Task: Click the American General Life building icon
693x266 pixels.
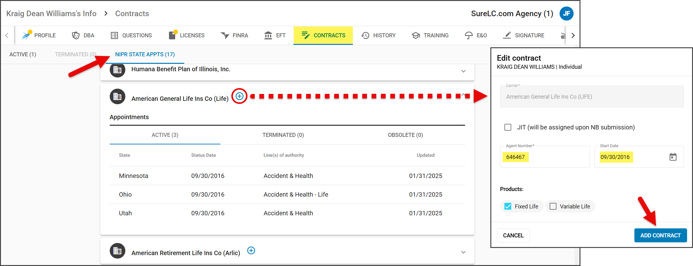Action: click(118, 96)
